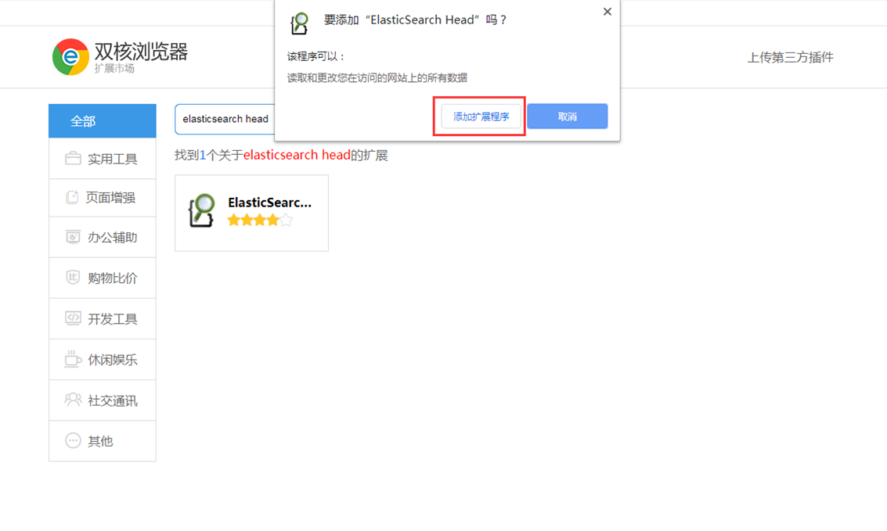887x531 pixels.
Task: Open the 上传第三方插件 link
Action: point(790,57)
